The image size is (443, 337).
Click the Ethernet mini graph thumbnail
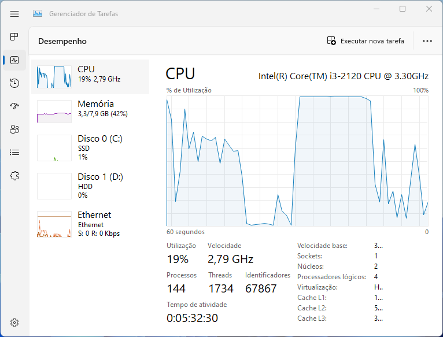pyautogui.click(x=54, y=224)
